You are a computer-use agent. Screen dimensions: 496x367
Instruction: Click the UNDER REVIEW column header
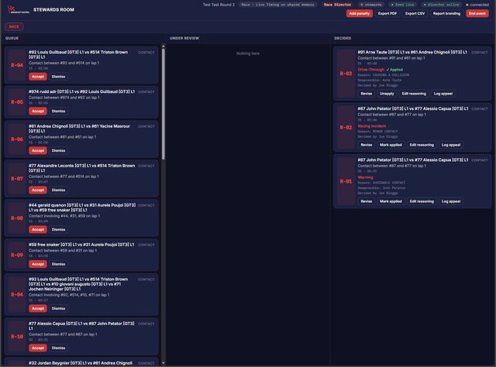184,38
